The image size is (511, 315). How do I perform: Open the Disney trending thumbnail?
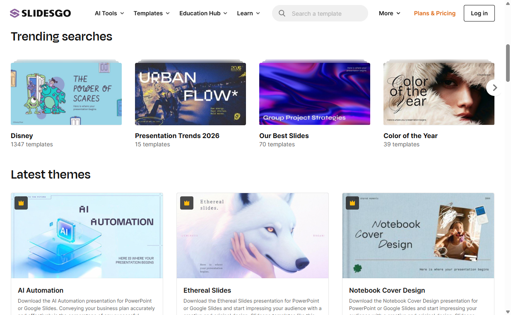(x=66, y=94)
